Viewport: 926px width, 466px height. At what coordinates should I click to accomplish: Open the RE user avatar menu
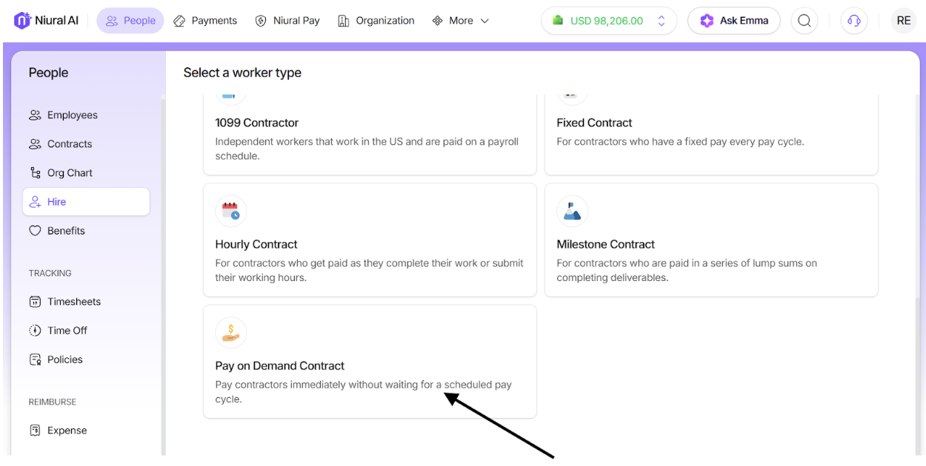[903, 21]
